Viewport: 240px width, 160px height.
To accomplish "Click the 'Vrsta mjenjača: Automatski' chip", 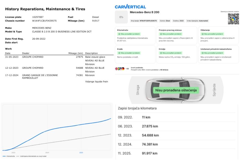I will [x=197, y=21].
